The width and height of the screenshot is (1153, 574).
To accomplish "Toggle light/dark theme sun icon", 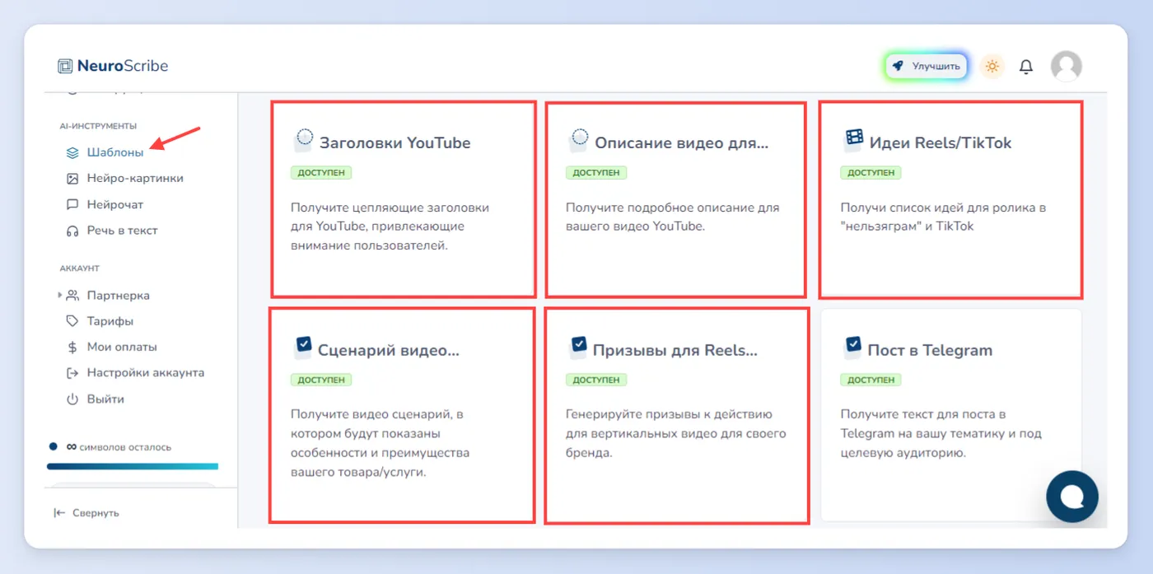I will click(992, 67).
